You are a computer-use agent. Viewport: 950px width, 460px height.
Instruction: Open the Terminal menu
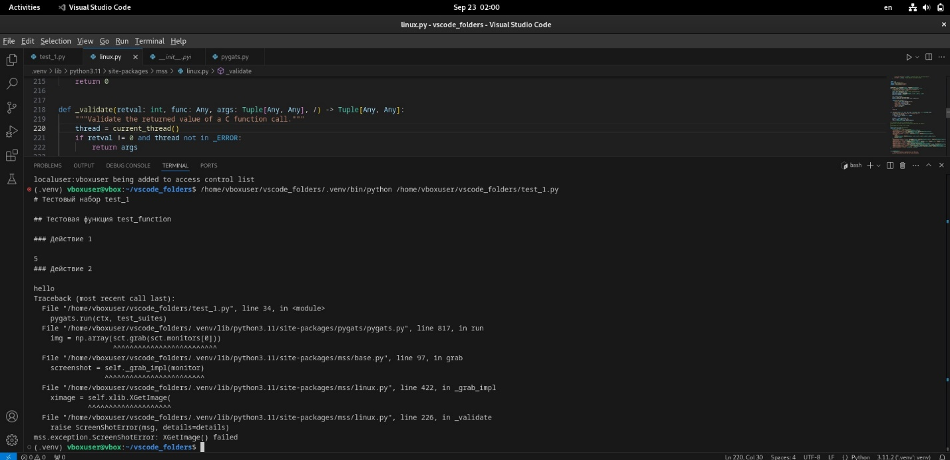coord(149,41)
